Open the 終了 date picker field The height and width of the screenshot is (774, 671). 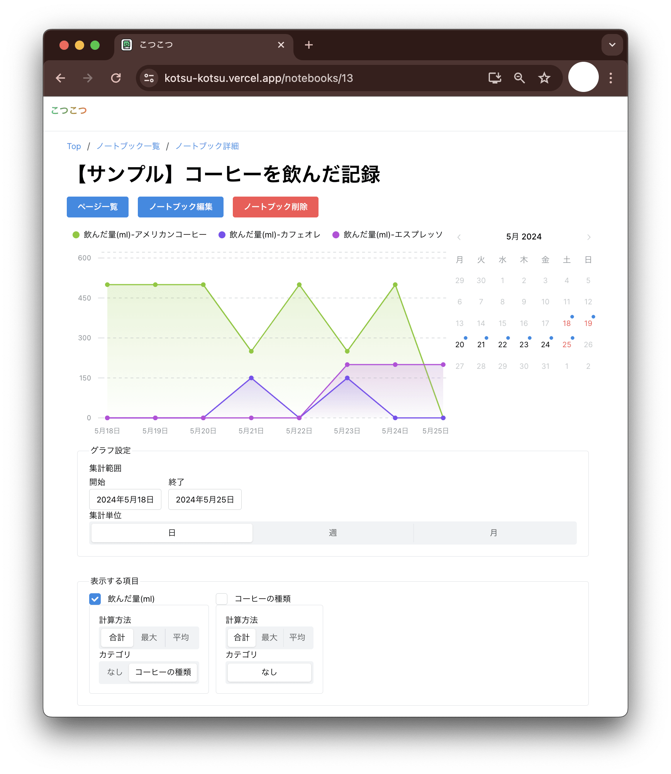tap(205, 500)
